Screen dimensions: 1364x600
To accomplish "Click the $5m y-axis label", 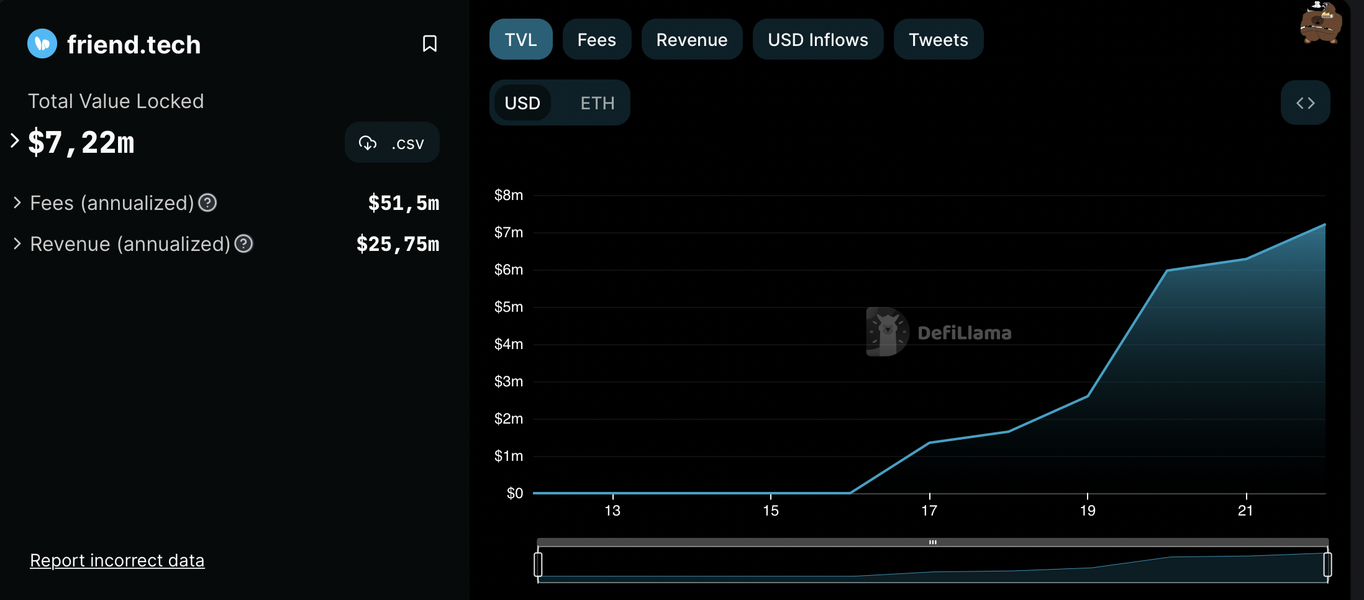I will 508,307.
